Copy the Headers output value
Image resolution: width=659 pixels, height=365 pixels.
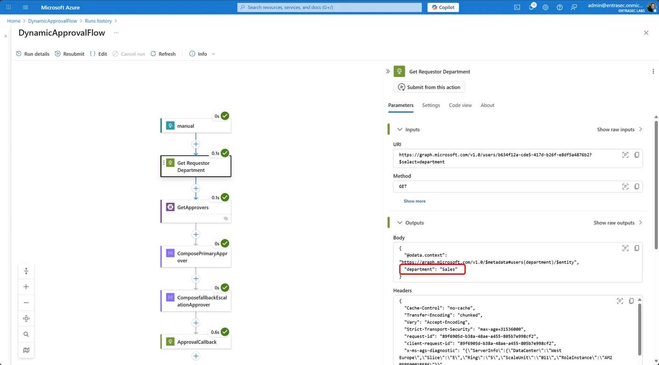coord(631,301)
